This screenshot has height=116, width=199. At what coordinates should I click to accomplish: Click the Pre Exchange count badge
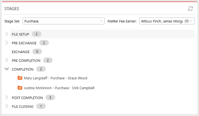tap(44, 43)
